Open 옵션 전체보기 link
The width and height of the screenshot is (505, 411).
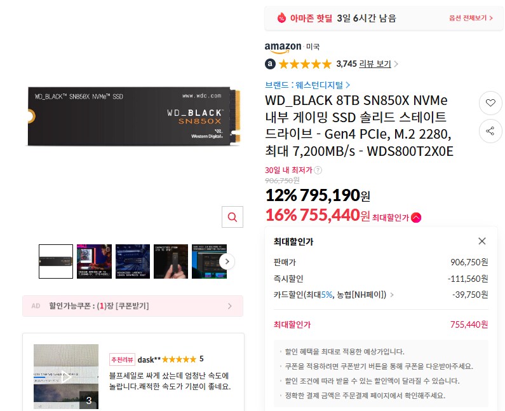tap(471, 18)
